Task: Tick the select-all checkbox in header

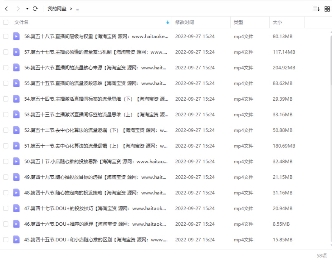Action: [x=6, y=22]
